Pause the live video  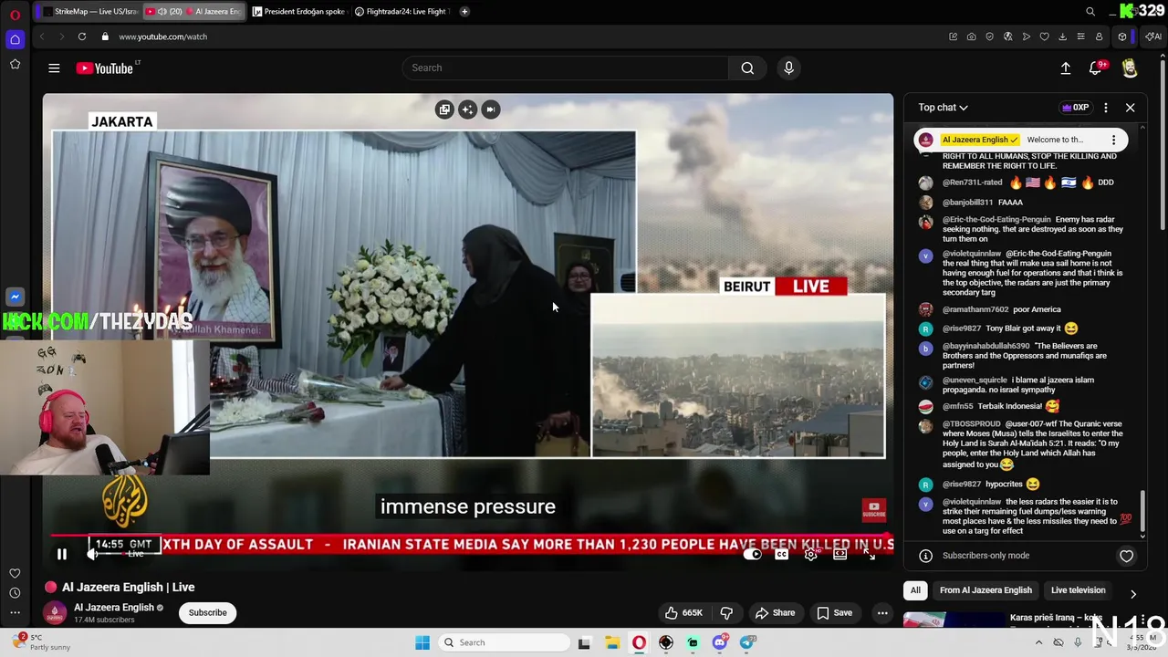[x=62, y=554]
